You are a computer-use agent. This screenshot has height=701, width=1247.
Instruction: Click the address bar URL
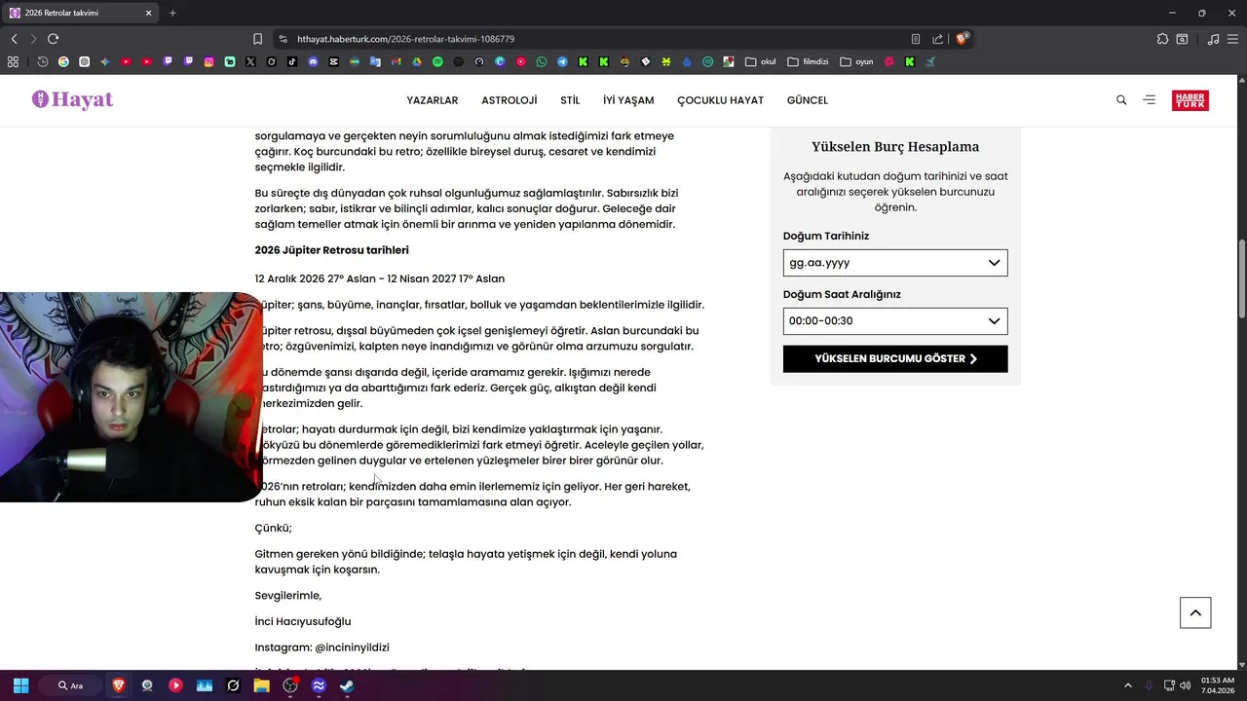point(405,39)
